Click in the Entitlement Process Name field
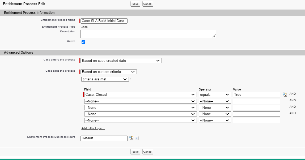 [104, 21]
